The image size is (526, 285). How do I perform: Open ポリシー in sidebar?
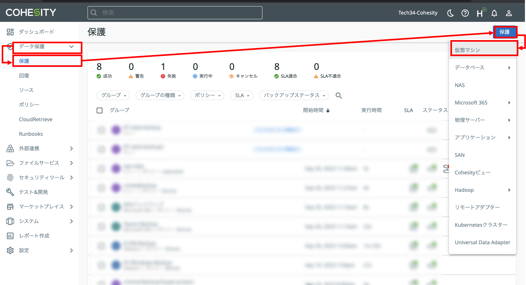(29, 105)
